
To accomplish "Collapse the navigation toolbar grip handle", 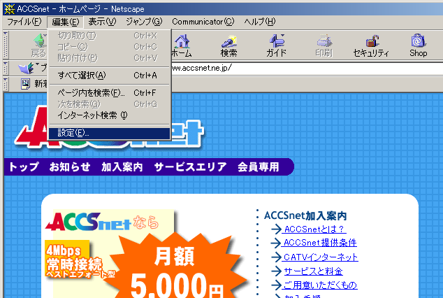I will coord(6,45).
